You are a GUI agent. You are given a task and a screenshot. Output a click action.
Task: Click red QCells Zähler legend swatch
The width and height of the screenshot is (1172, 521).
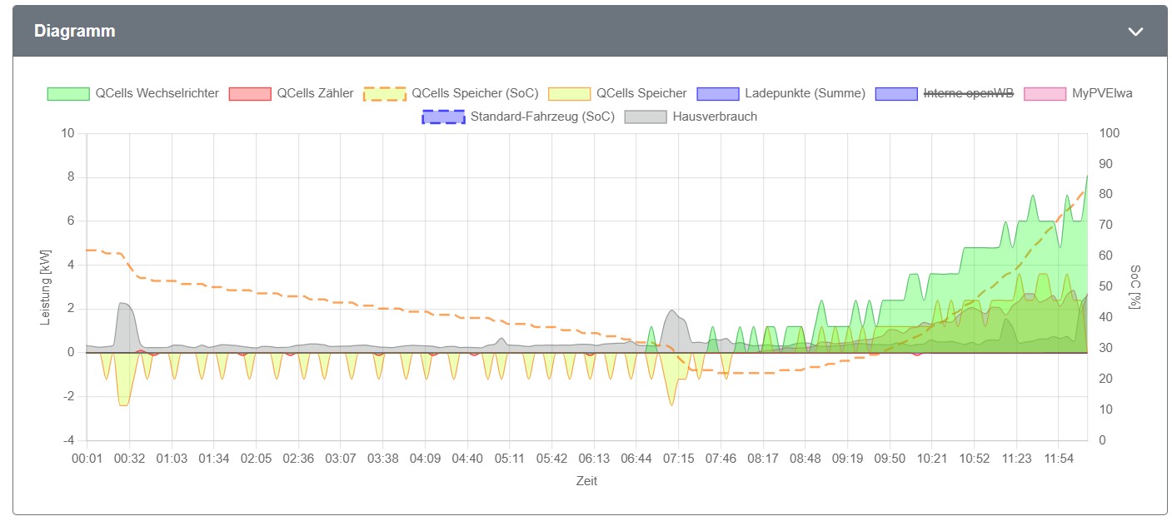250,93
